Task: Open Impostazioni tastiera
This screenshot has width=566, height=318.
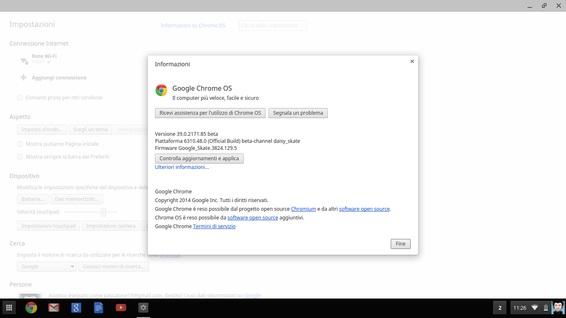Action: 111,226
